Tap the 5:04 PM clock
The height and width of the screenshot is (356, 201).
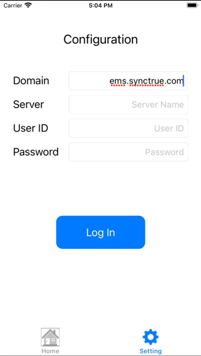[101, 6]
